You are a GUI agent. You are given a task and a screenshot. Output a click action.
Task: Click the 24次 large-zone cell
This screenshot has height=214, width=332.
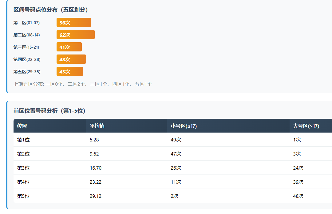click(298, 168)
